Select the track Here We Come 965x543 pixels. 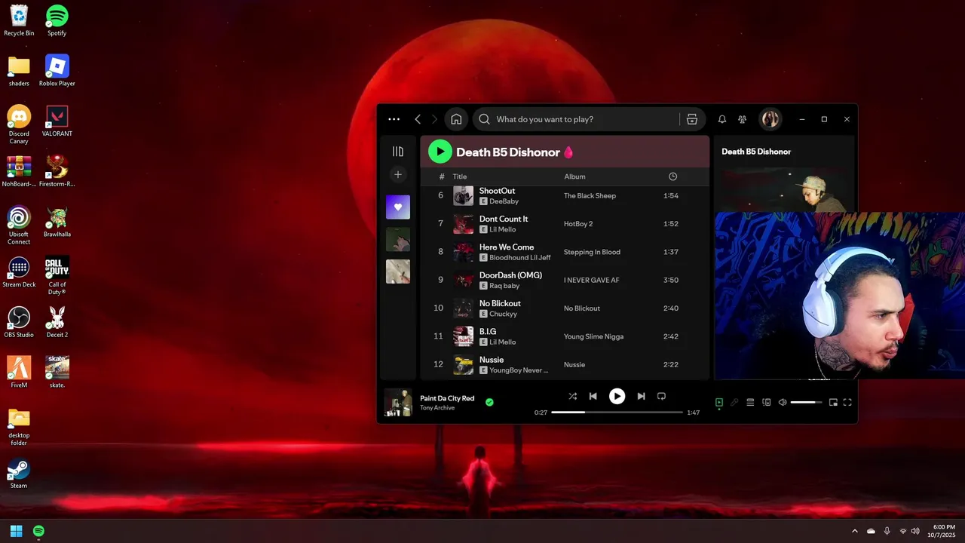(x=507, y=247)
